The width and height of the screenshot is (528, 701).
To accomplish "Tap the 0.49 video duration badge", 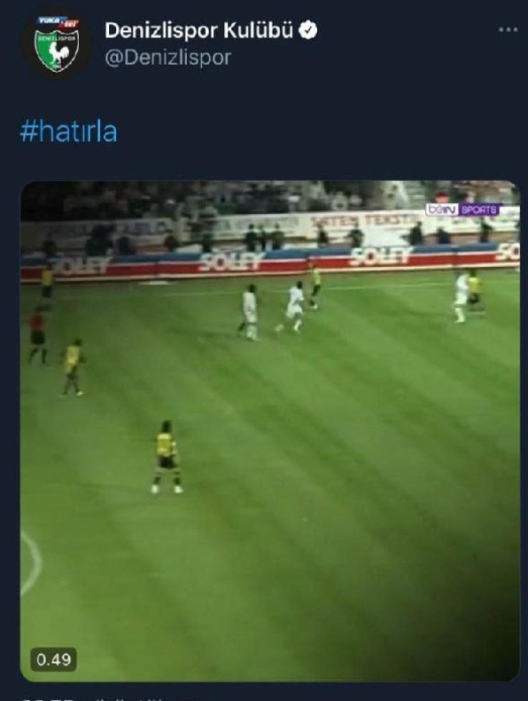I will [53, 659].
